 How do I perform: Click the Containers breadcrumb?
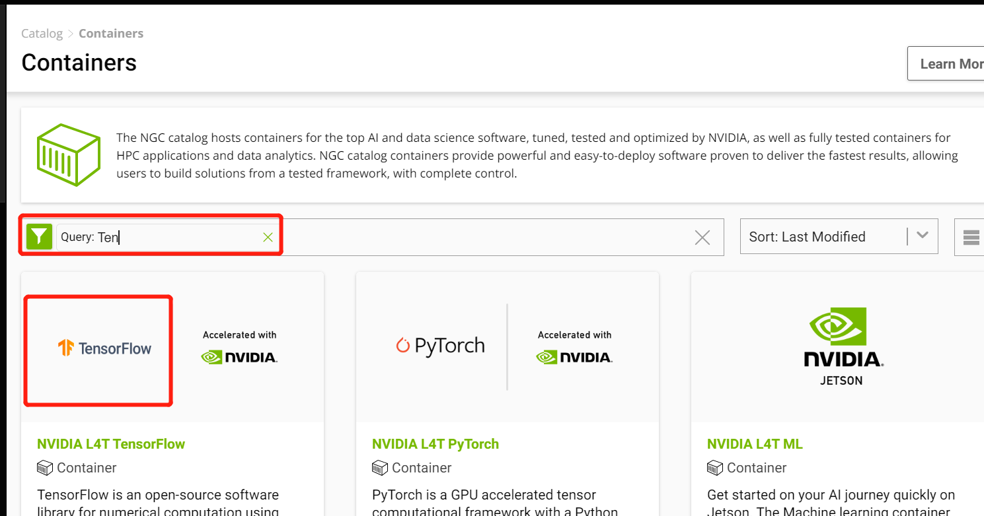click(x=111, y=33)
